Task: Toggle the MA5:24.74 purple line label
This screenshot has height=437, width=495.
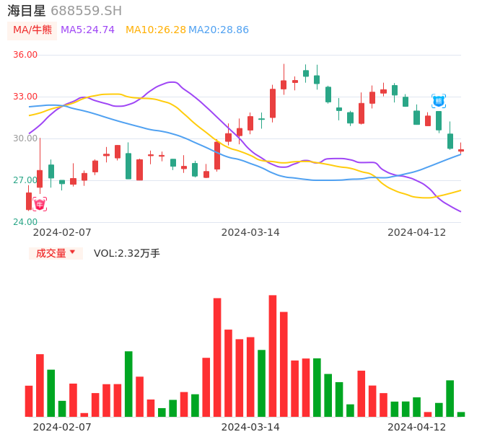Action: click(87, 30)
